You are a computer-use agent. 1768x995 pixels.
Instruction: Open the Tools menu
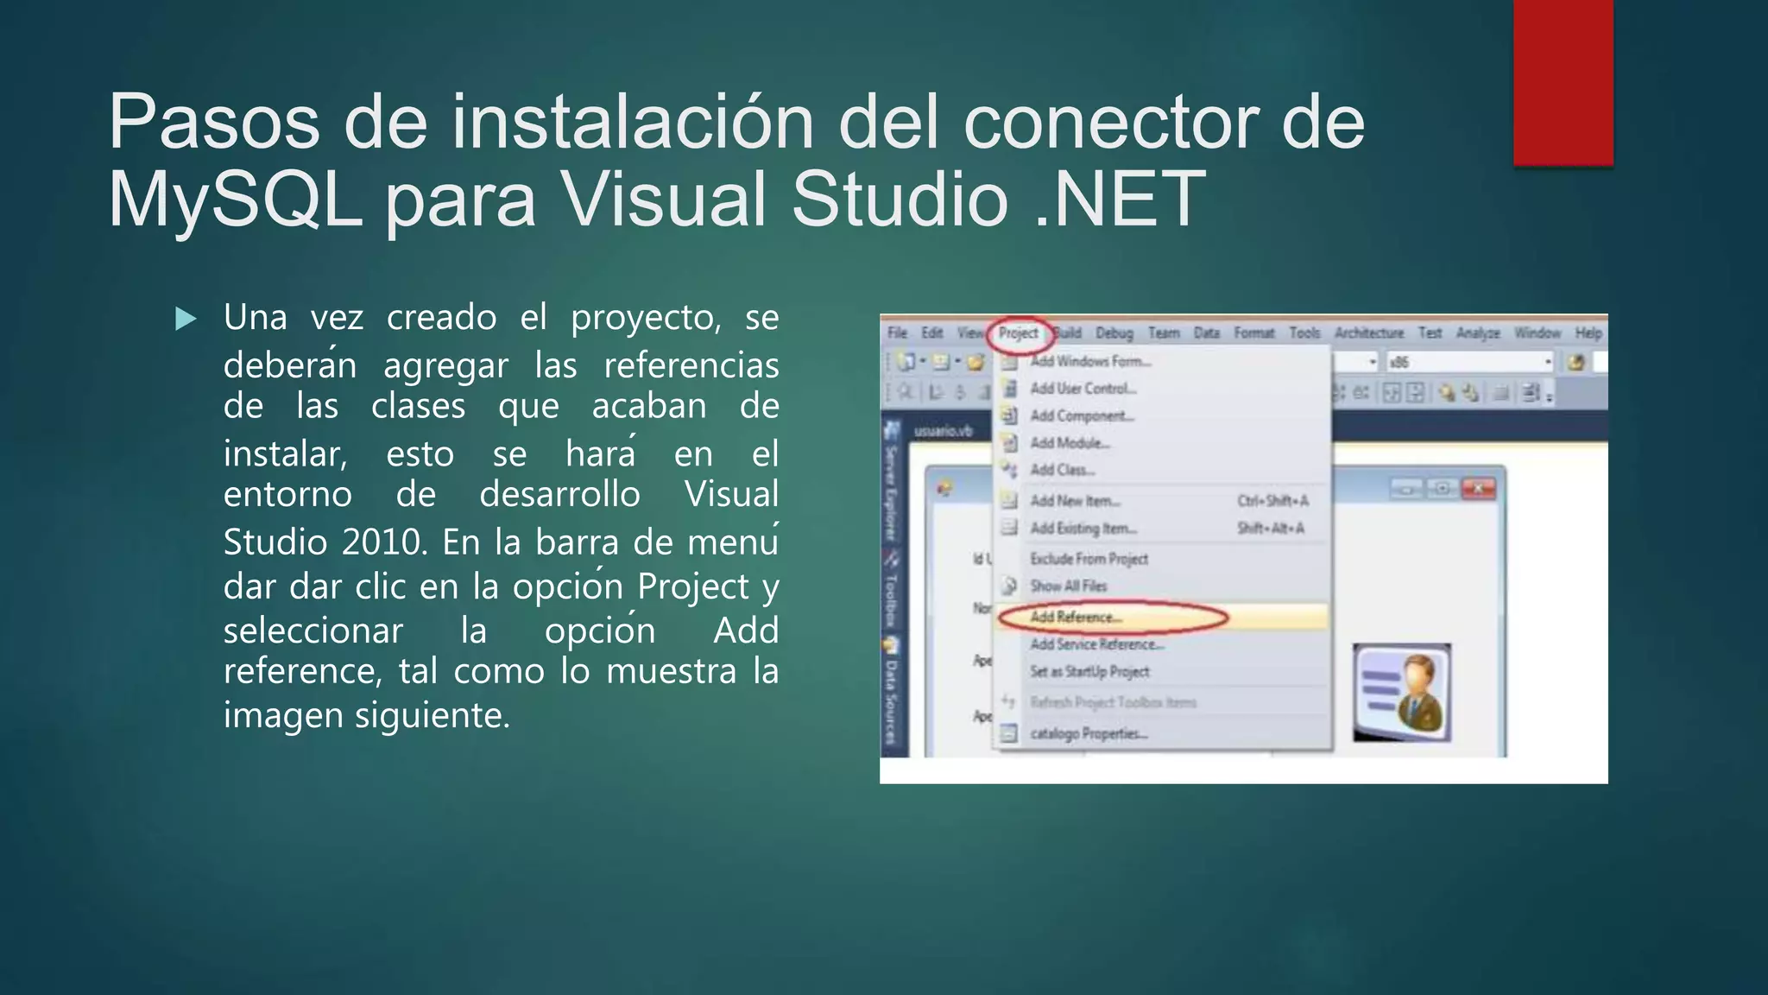1305,333
